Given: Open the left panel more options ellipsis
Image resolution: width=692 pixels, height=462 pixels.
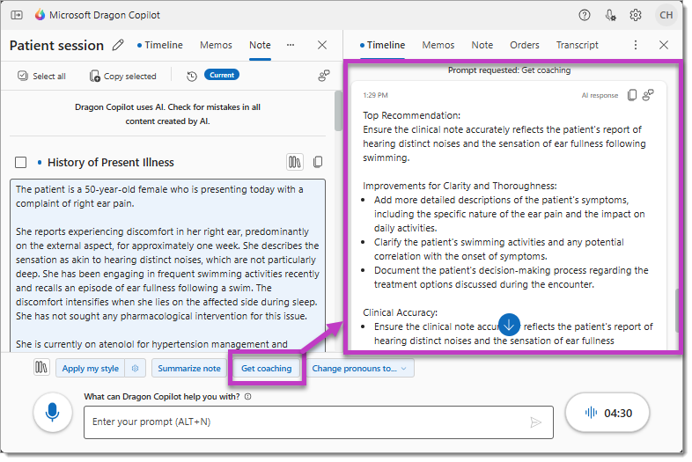Looking at the screenshot, I should [x=291, y=45].
